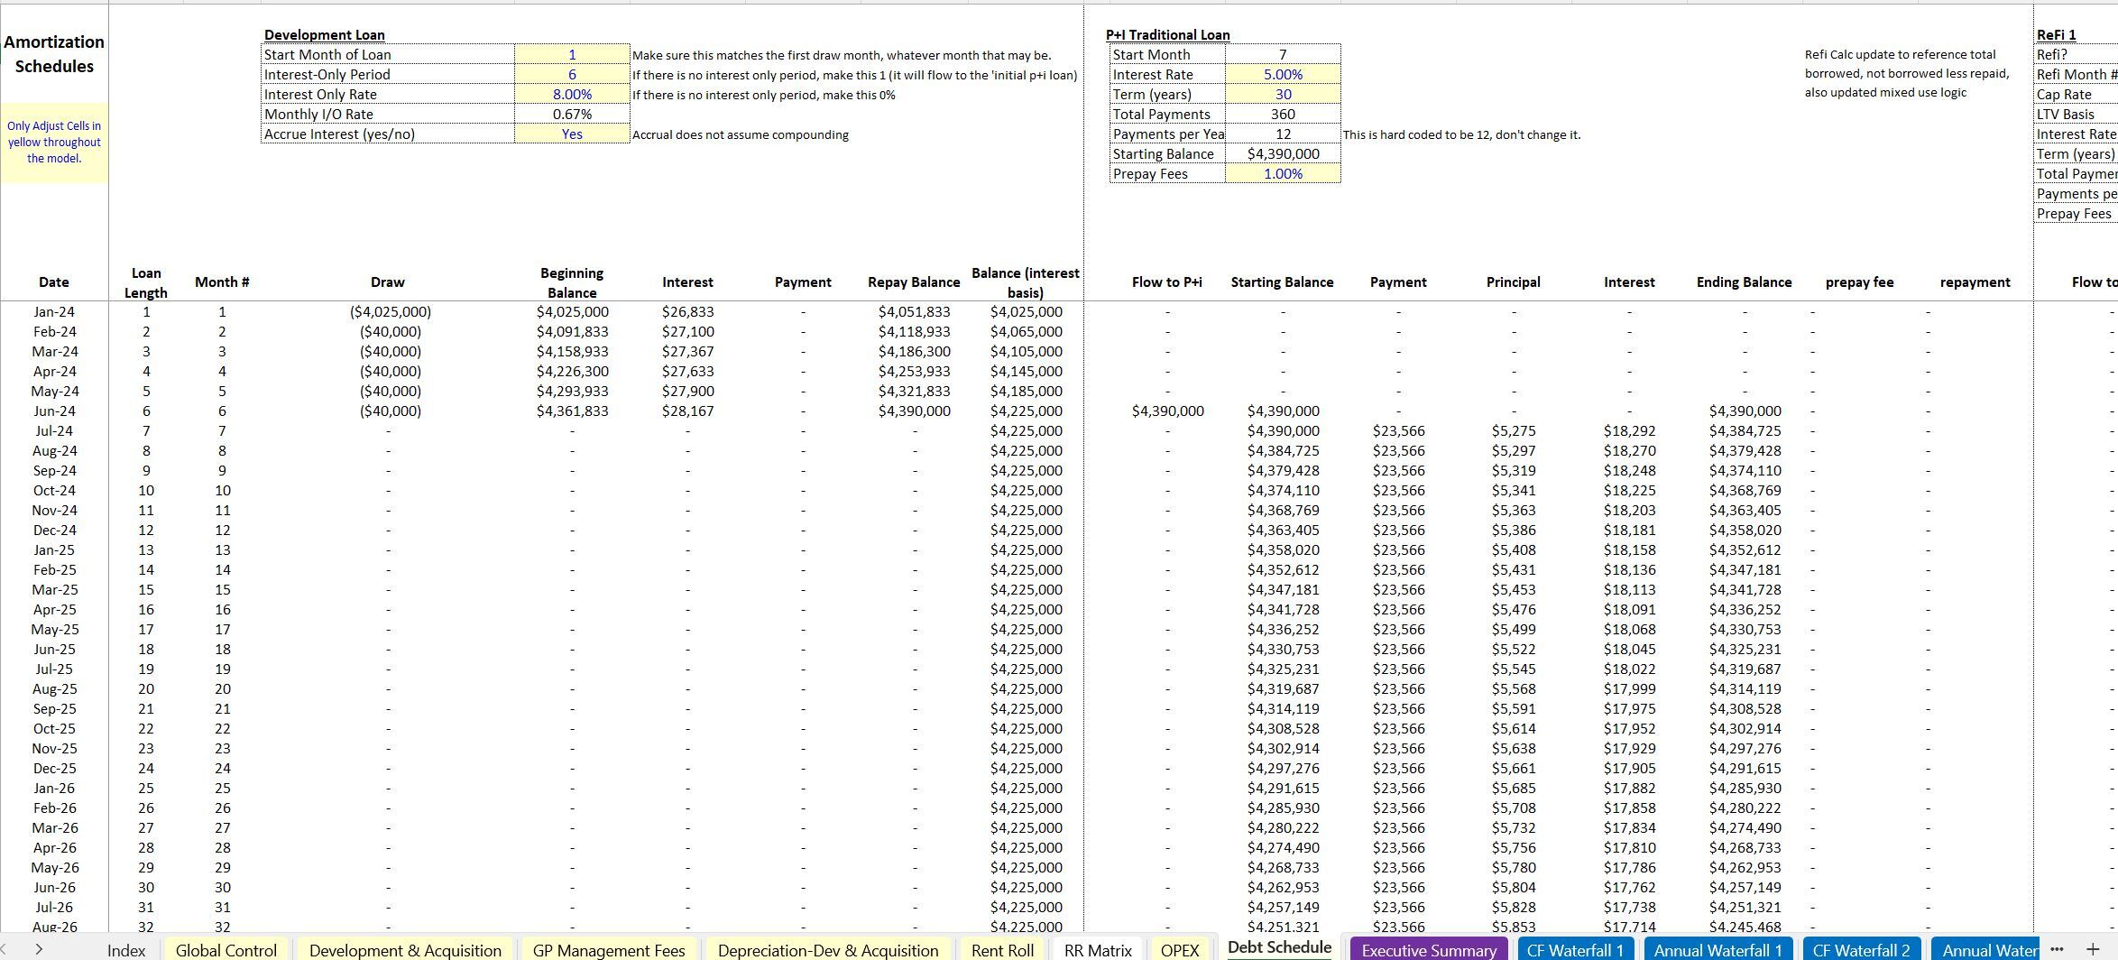The image size is (2118, 960).
Task: Select ending balance $4,384,725 in Jul-24 row
Action: (1745, 431)
